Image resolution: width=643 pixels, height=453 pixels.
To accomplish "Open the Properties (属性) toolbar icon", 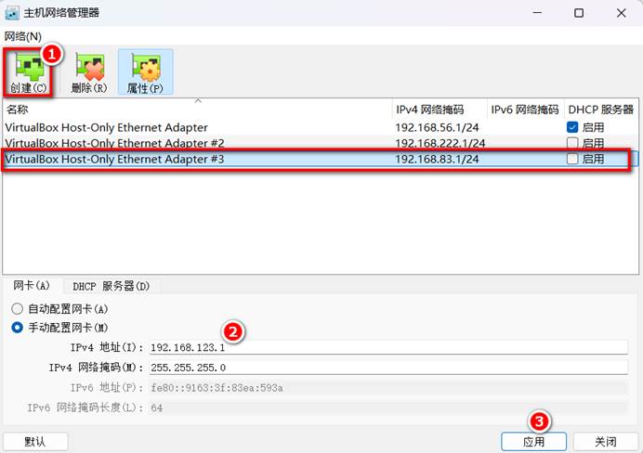I will coord(145,73).
